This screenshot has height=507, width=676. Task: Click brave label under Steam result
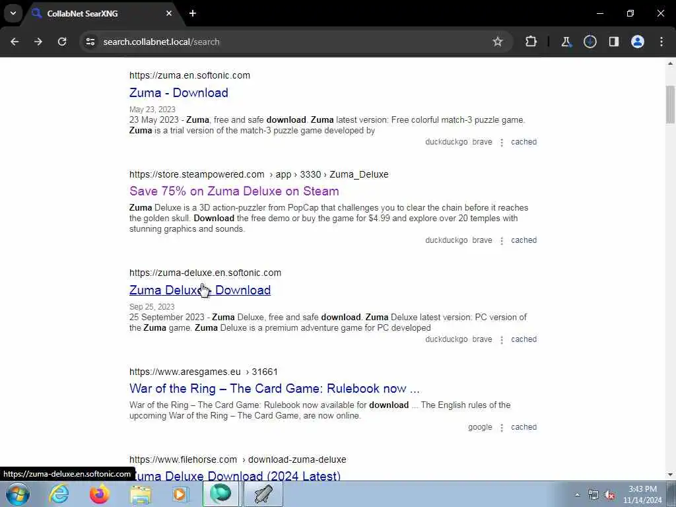click(x=482, y=240)
